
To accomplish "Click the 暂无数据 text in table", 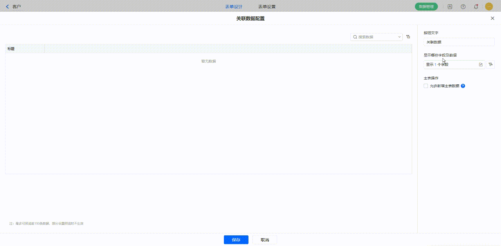I will (x=209, y=61).
